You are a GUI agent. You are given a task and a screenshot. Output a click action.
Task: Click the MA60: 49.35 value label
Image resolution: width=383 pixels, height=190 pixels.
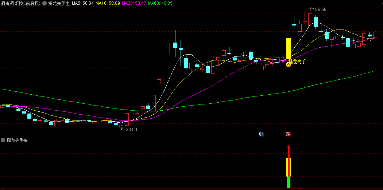pyautogui.click(x=160, y=3)
